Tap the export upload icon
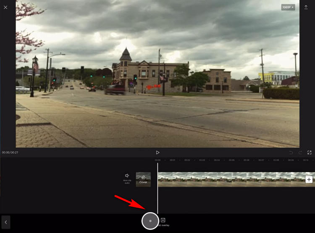 [x=306, y=7]
